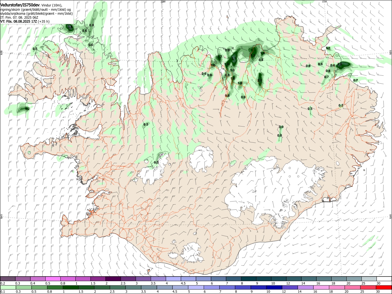The image size is (392, 294).
Task: Click the Veðurstofan/IS750dev title text
Action: coord(20,5)
